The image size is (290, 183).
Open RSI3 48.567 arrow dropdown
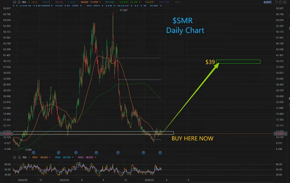point(96,157)
